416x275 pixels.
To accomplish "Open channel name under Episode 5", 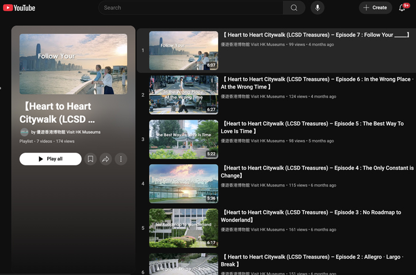I will [x=253, y=141].
